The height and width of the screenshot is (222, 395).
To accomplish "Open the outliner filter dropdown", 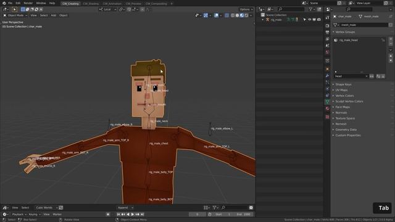I will tap(312, 9).
